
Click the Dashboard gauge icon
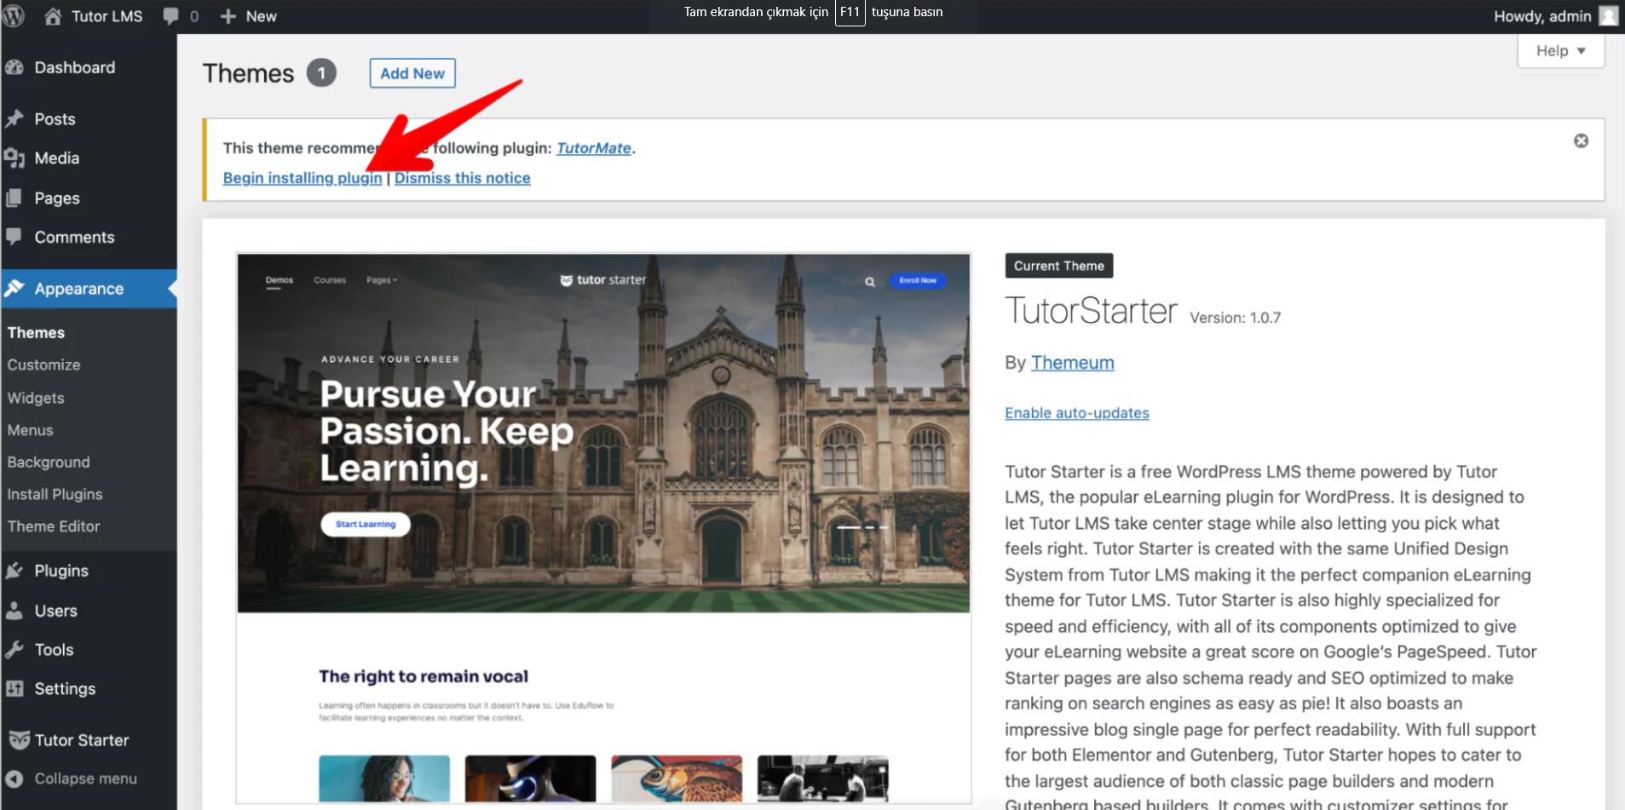pos(14,67)
